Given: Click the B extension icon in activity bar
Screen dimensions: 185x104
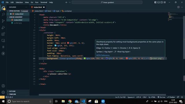Looking at the screenshot, I should (3, 47).
